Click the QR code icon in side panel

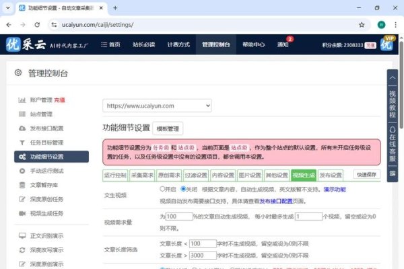[x=392, y=174]
